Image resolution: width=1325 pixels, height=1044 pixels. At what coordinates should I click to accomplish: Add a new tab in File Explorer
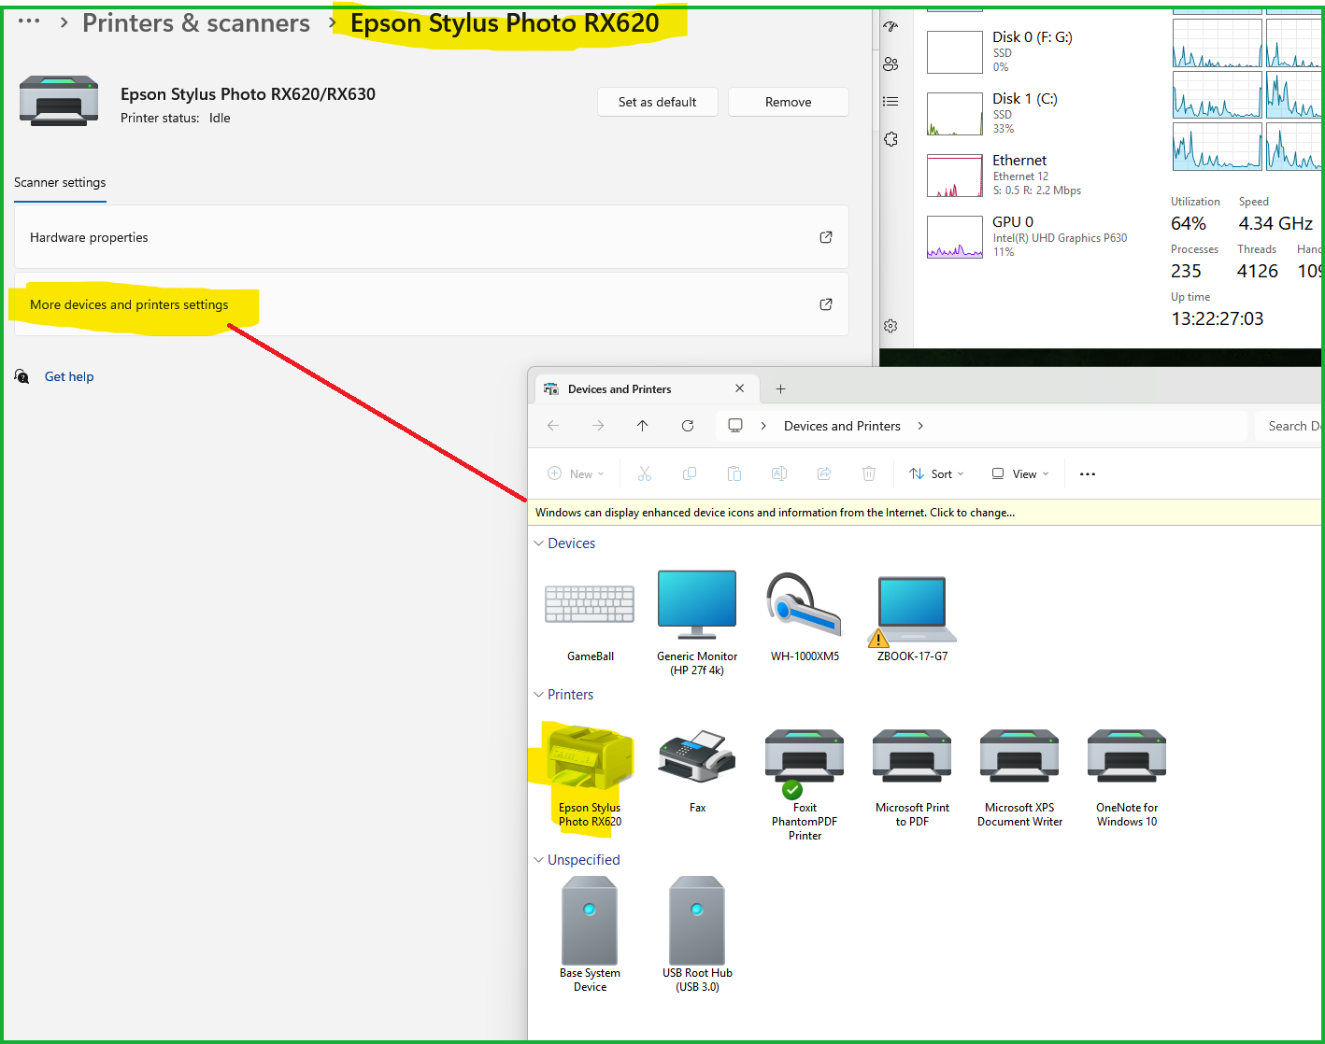(x=780, y=389)
